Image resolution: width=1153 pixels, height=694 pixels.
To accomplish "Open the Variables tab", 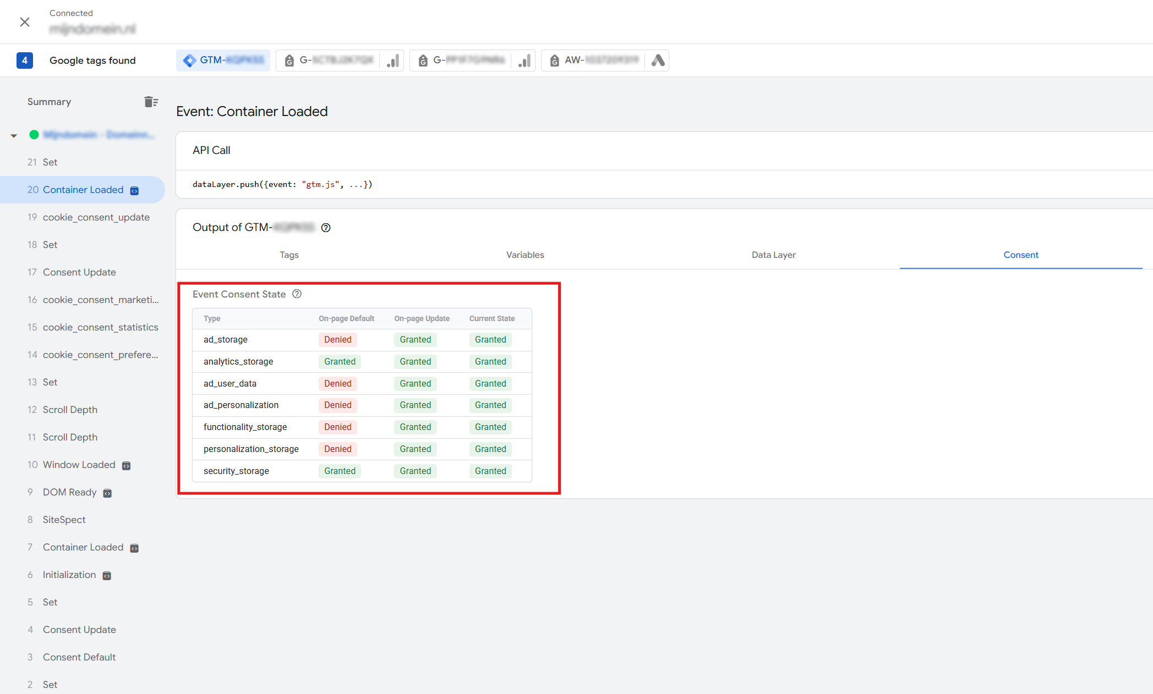I will click(x=525, y=255).
